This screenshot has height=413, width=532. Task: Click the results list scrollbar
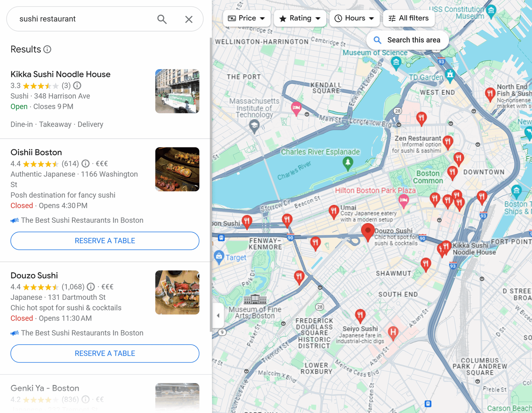(x=211, y=184)
